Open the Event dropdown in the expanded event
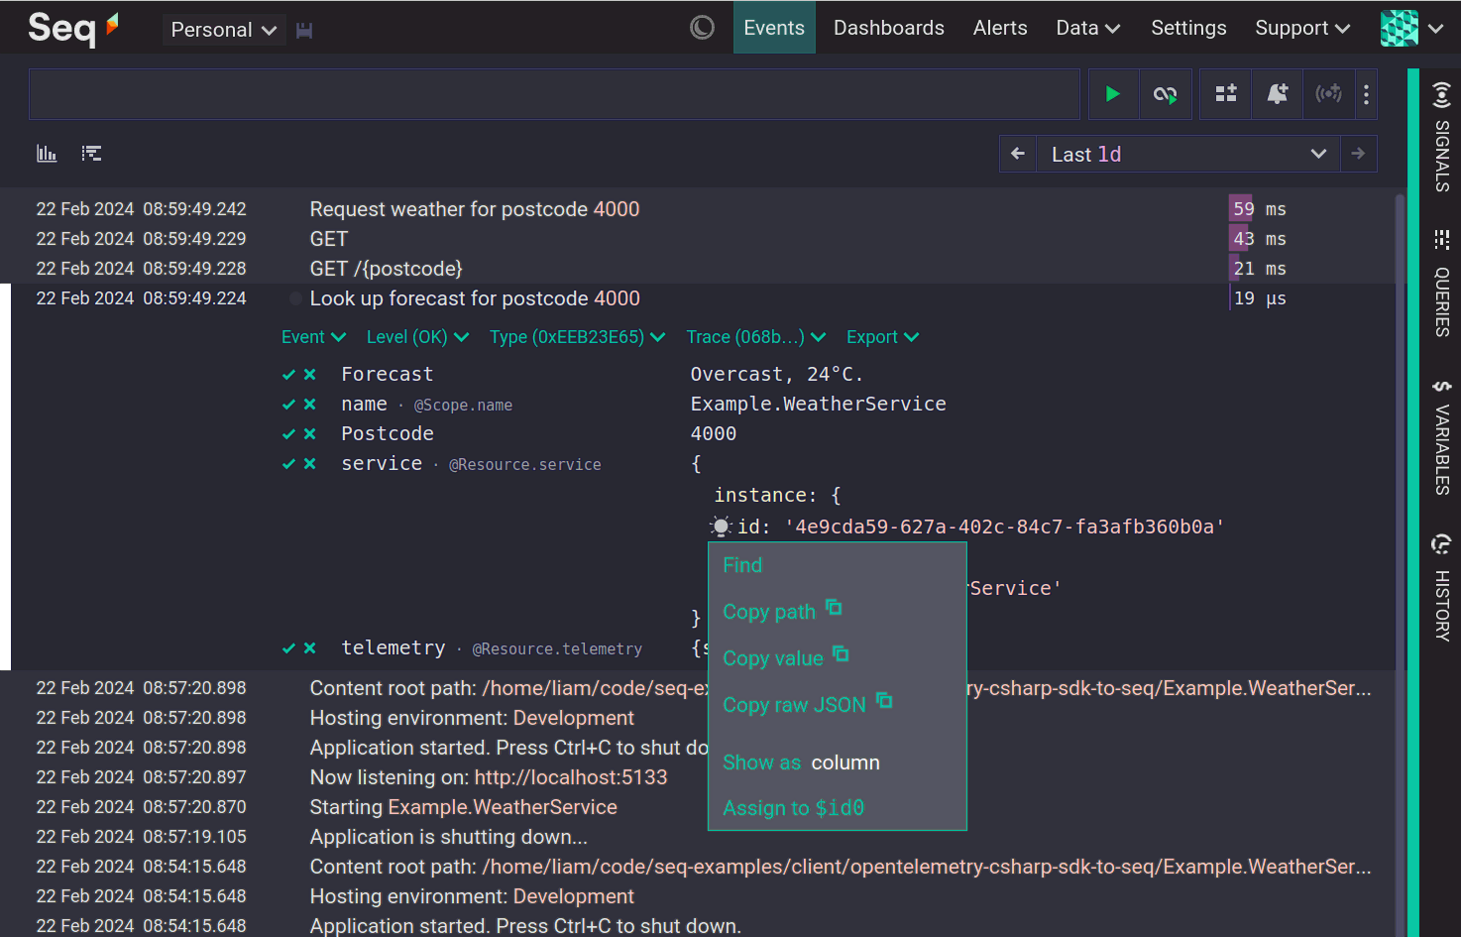 click(x=313, y=337)
